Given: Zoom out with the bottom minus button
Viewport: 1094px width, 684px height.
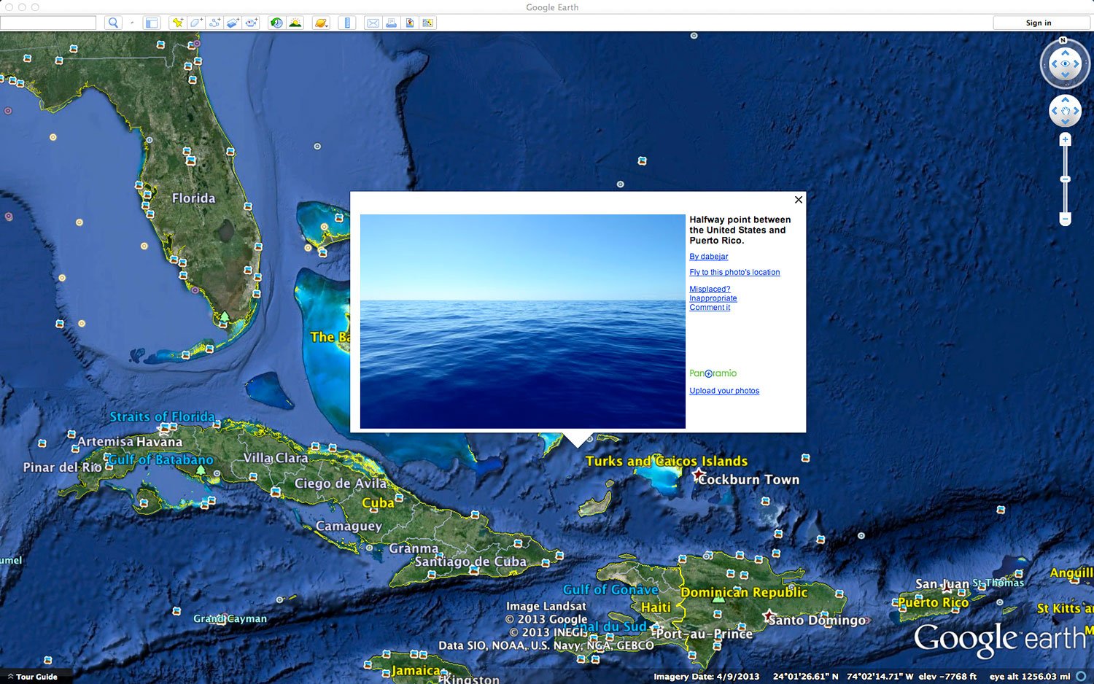Looking at the screenshot, I should point(1066,219).
